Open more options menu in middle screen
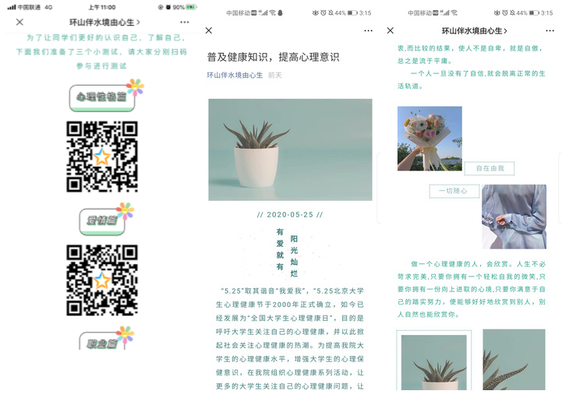This screenshot has height=419, width=562. tap(368, 30)
